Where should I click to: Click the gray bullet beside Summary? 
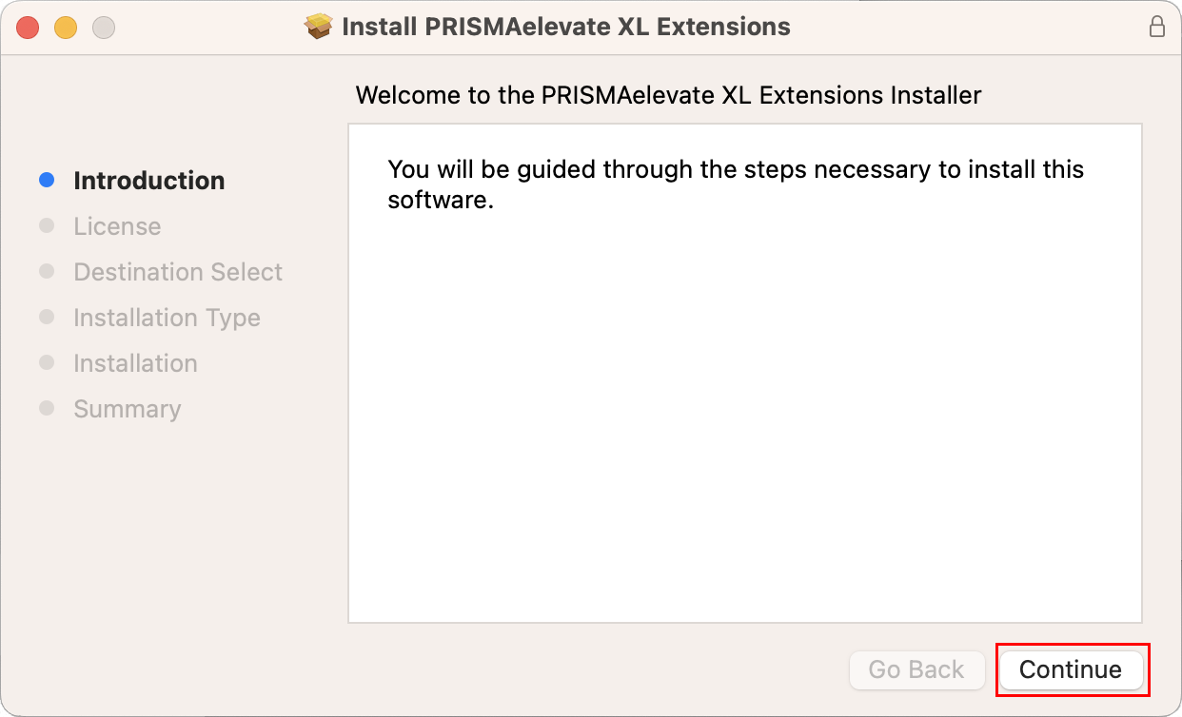click(x=47, y=408)
